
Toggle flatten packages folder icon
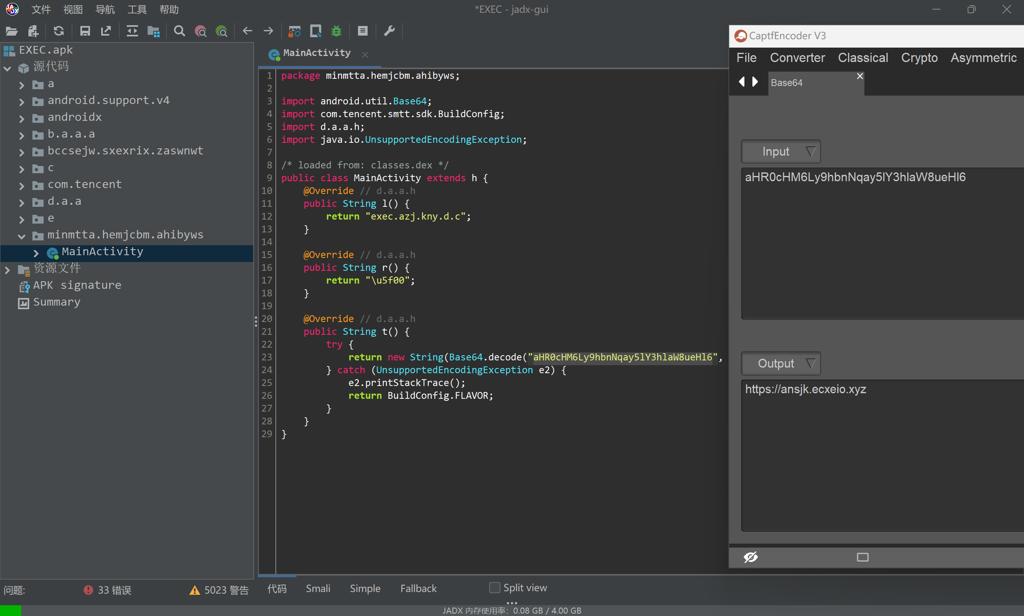coord(154,31)
